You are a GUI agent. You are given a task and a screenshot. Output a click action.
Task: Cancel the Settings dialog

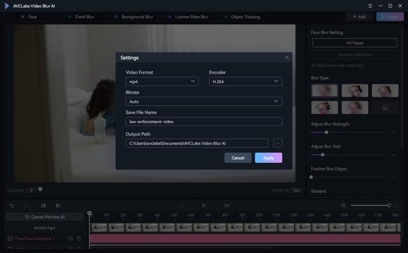pyautogui.click(x=238, y=158)
